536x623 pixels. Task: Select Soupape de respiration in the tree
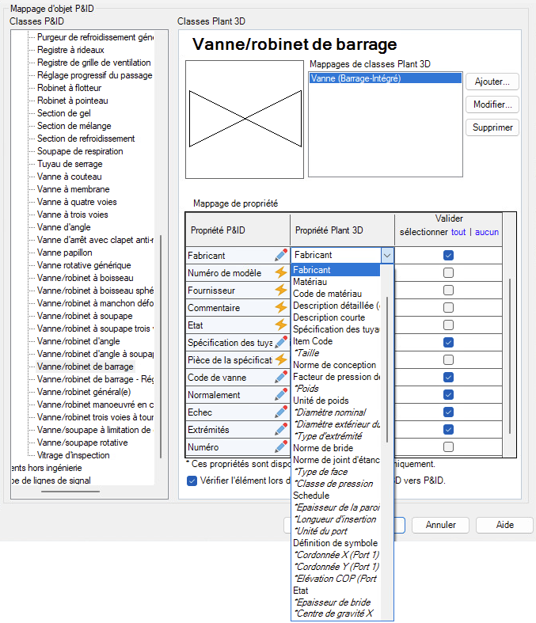point(80,151)
